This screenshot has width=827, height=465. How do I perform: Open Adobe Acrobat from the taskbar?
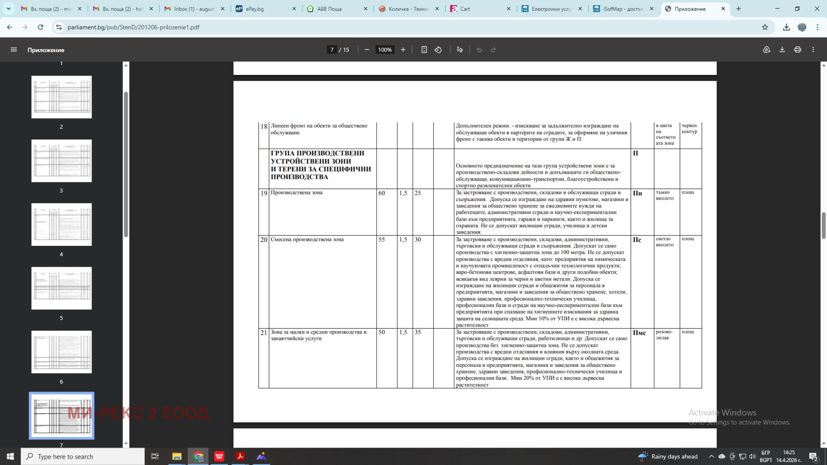pos(240,456)
